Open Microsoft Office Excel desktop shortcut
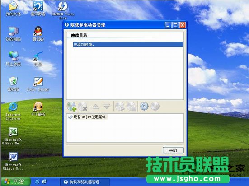The width and height of the screenshot is (249, 186). (x=13, y=136)
